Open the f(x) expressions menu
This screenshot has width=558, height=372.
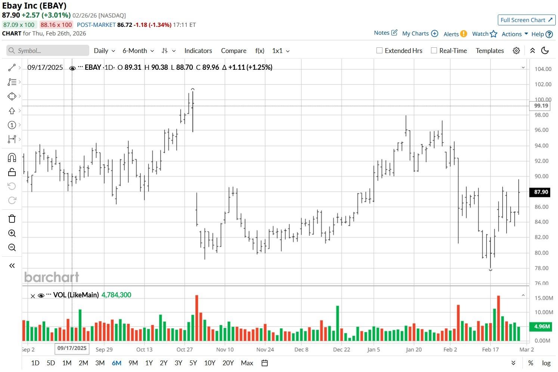pos(260,51)
